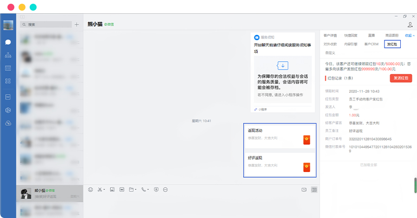The image size is (417, 218).
Task: Expand the folder file dropdown in toolbar
Action: click(137, 190)
